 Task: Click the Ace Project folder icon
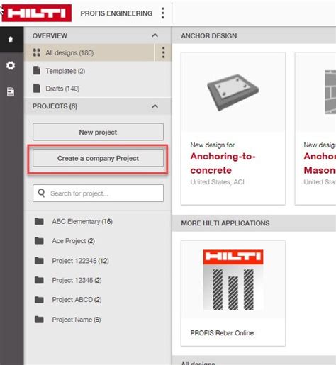point(39,241)
